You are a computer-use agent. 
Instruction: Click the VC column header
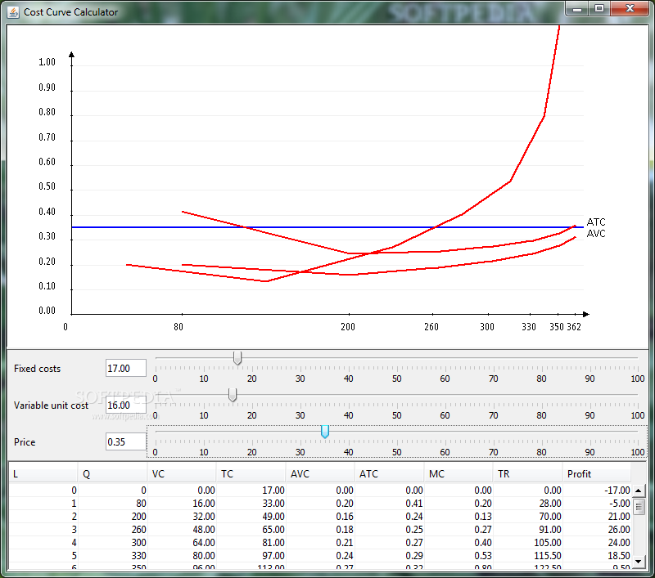point(182,473)
